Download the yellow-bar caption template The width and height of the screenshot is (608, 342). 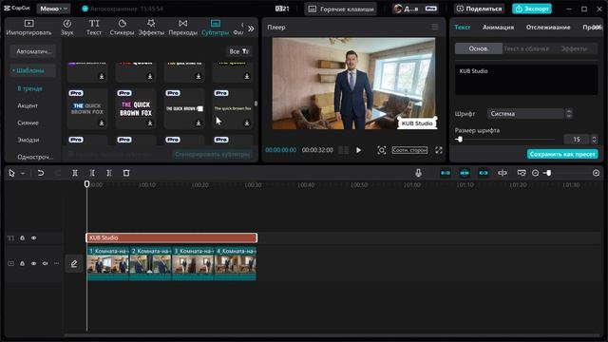click(247, 123)
